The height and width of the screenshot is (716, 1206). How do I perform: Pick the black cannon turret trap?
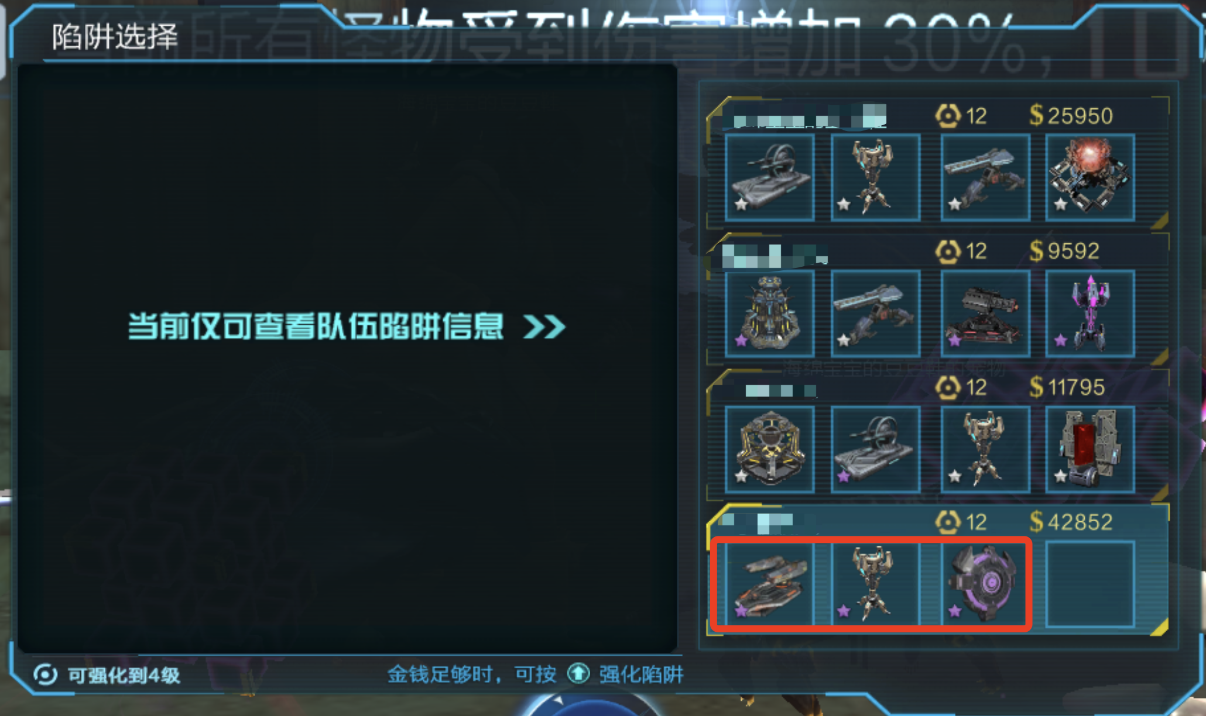pos(985,313)
